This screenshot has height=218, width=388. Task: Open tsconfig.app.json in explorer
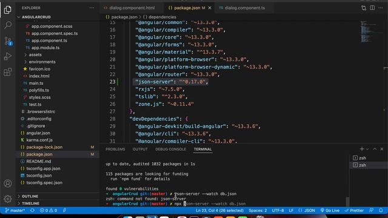coord(43,168)
